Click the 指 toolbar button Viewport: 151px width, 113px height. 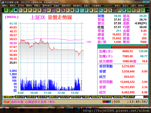click(x=110, y=10)
